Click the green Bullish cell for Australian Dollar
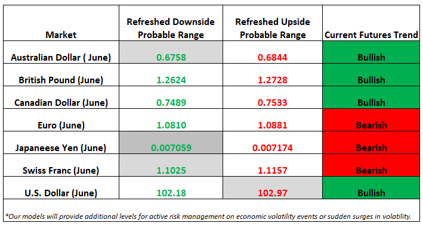 pos(371,52)
